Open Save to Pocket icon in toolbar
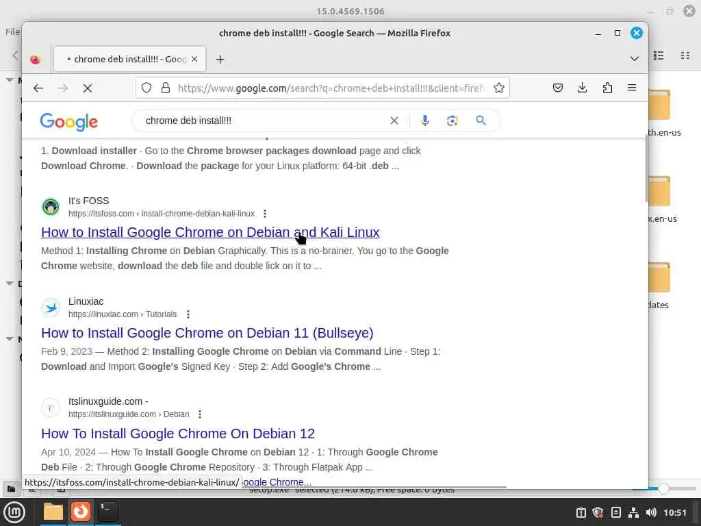The width and height of the screenshot is (701, 526). coord(557,88)
